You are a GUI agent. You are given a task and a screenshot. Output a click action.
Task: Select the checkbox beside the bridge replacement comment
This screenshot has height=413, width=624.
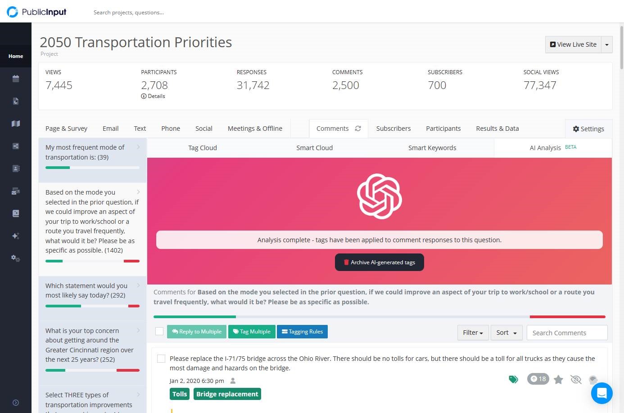click(161, 359)
